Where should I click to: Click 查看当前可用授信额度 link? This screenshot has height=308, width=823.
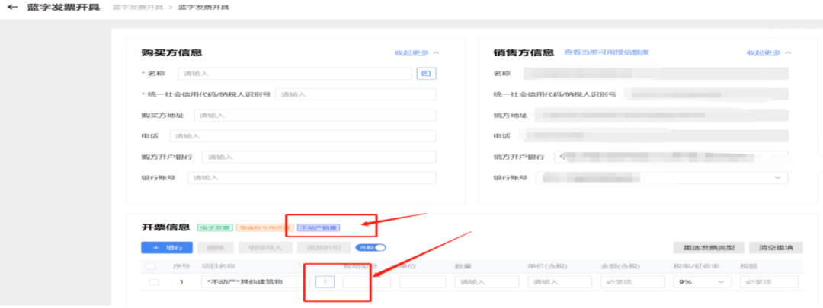click(x=606, y=52)
